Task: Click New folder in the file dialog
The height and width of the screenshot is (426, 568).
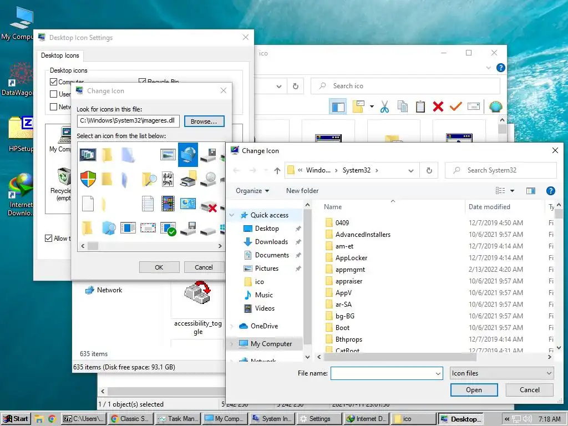Action: click(x=302, y=191)
